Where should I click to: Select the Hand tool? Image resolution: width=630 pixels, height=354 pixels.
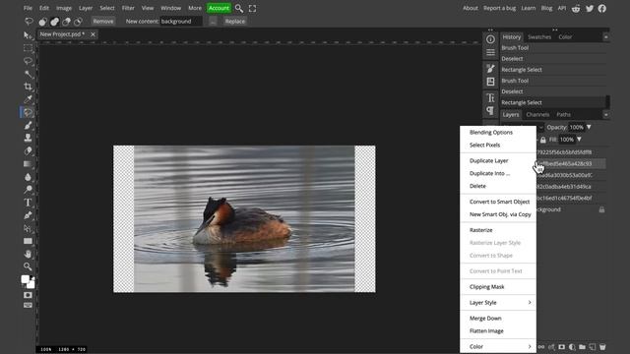coord(28,254)
